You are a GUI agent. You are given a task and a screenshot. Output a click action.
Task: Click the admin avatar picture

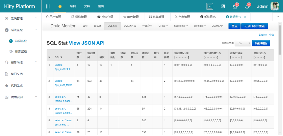(275, 6)
